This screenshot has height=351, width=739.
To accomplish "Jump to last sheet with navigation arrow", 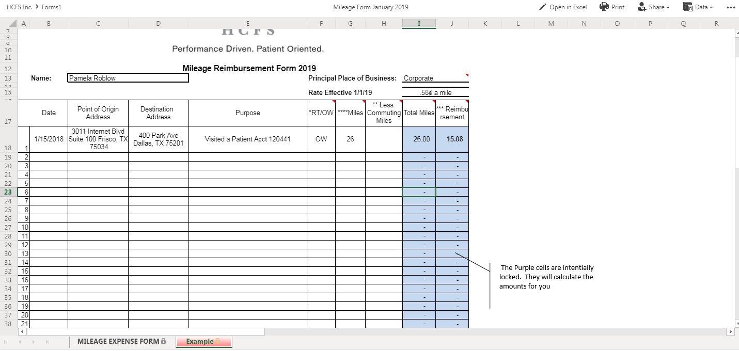I will [x=47, y=342].
